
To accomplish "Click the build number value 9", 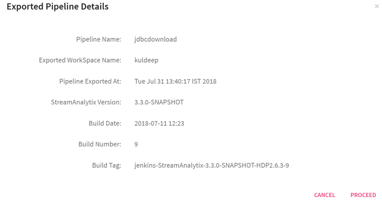I will point(136,144).
